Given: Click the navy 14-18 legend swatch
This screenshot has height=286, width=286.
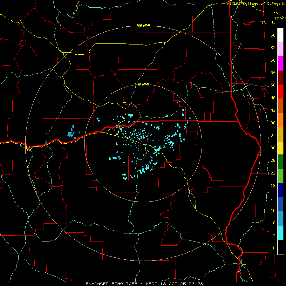Looking at the screenshot, I should (281, 190).
